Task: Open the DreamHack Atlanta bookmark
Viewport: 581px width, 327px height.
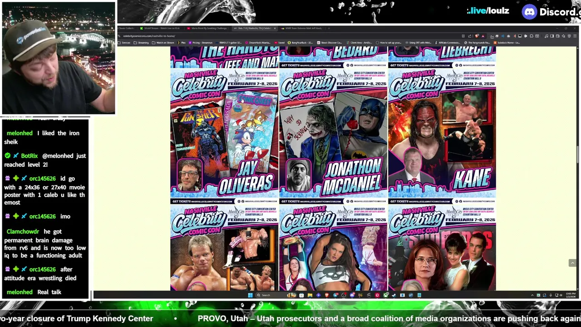Action: pyautogui.click(x=258, y=43)
